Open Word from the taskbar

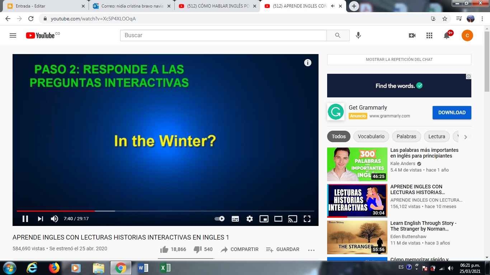[143, 268]
